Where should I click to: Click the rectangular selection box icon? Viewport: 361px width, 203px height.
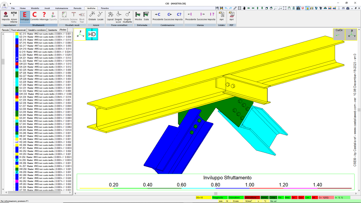pyautogui.click(x=285, y=8)
